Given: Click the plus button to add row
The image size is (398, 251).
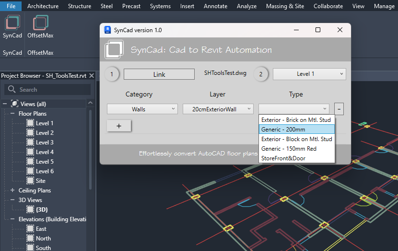Looking at the screenshot, I should 119,126.
